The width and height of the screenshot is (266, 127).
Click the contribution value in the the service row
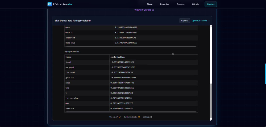pyautogui.click(x=121, y=98)
